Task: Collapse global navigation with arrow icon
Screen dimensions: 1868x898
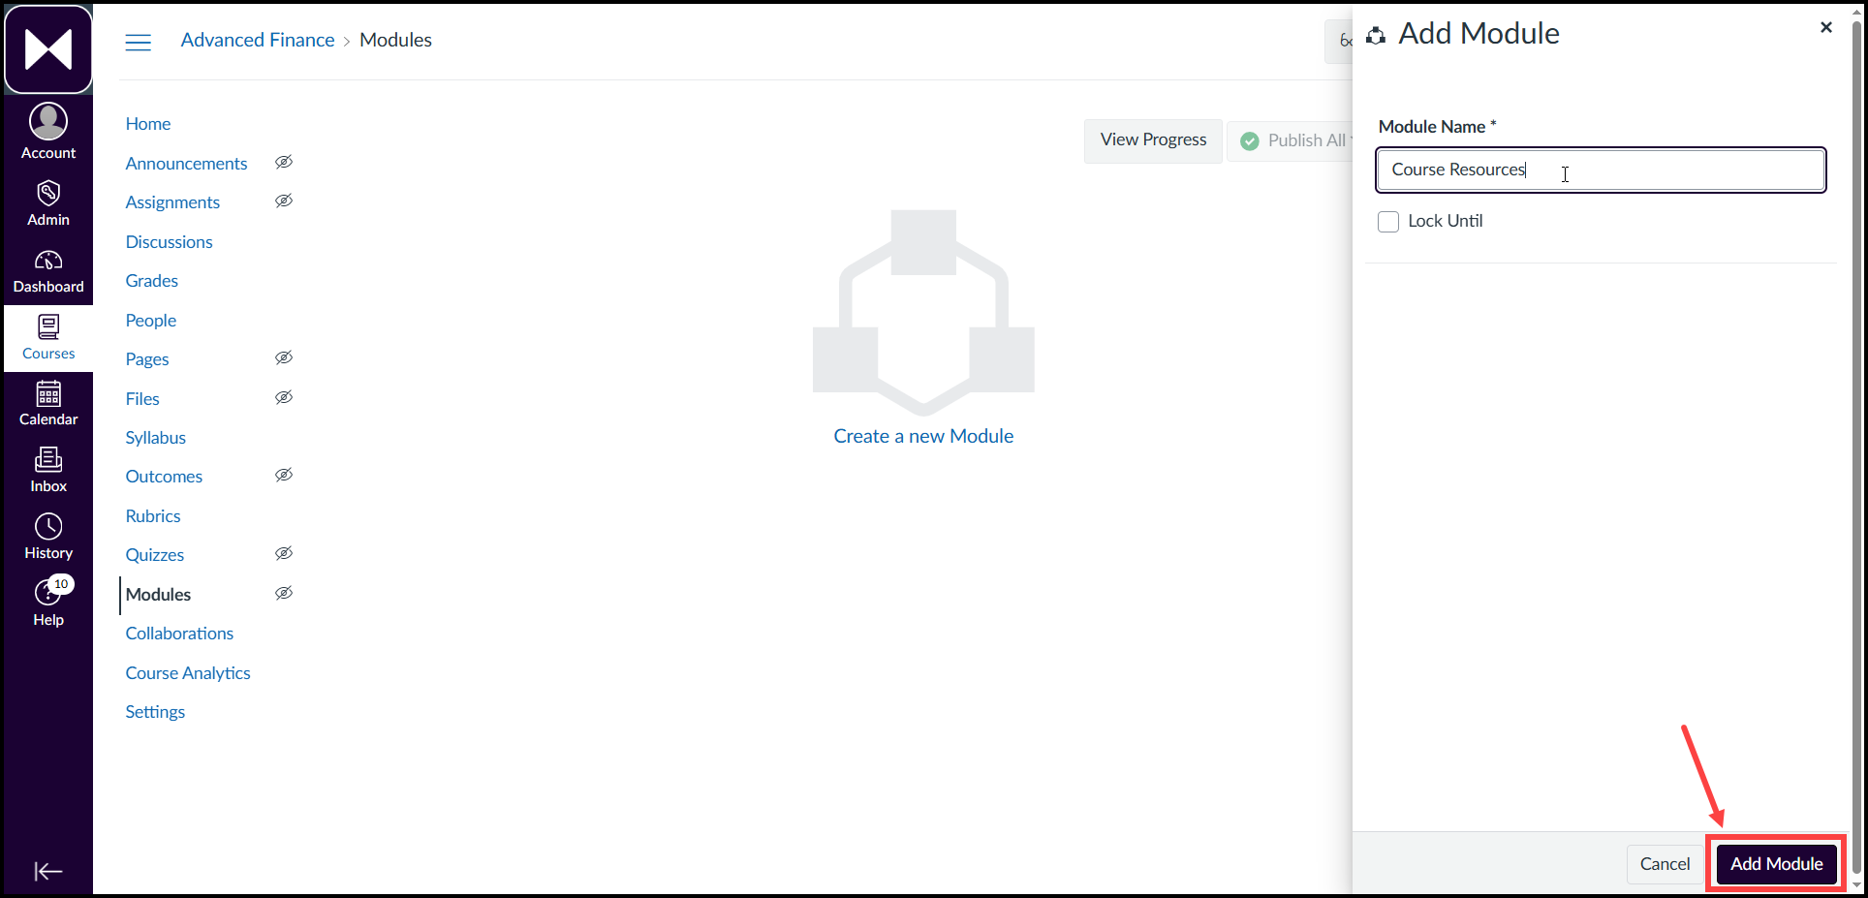Action: (48, 871)
